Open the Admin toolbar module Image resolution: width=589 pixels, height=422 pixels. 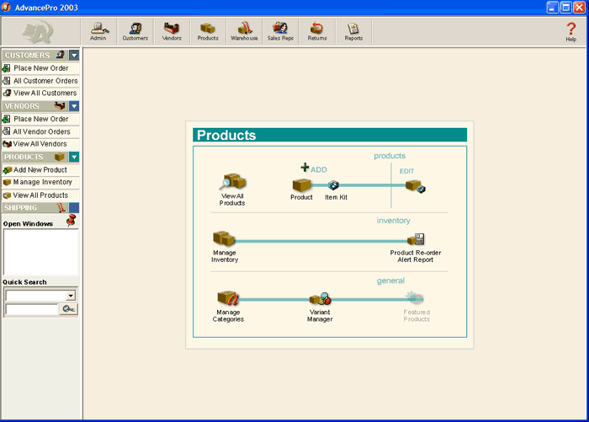pos(98,32)
